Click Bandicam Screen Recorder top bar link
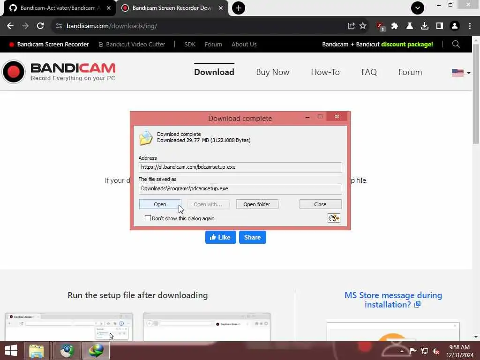Screen dimensions: 480x360 coord(49,44)
